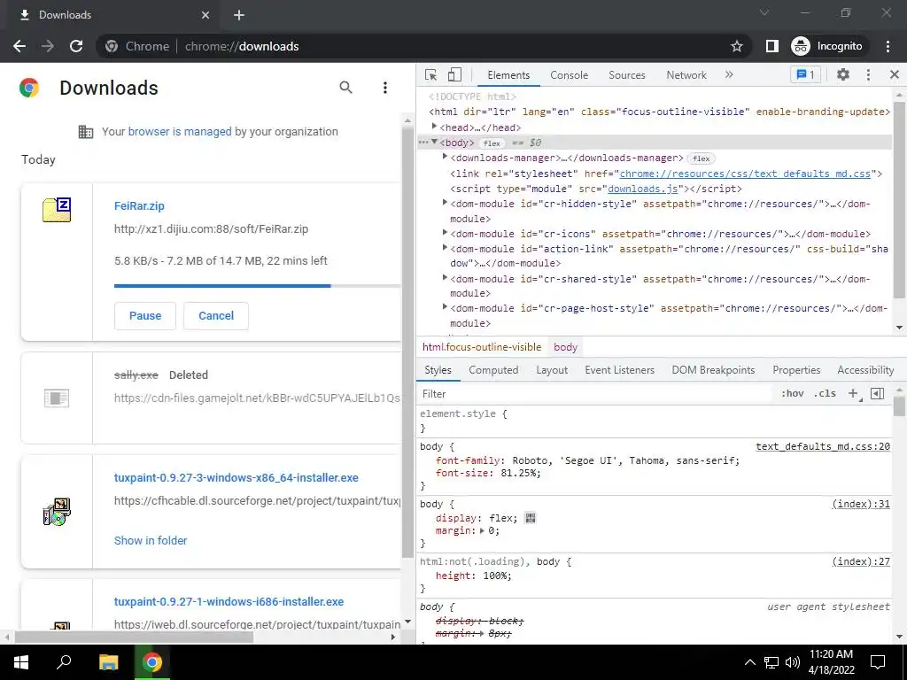907x680 pixels.
Task: Pause the FeiRar.zip download
Action: coord(145,316)
